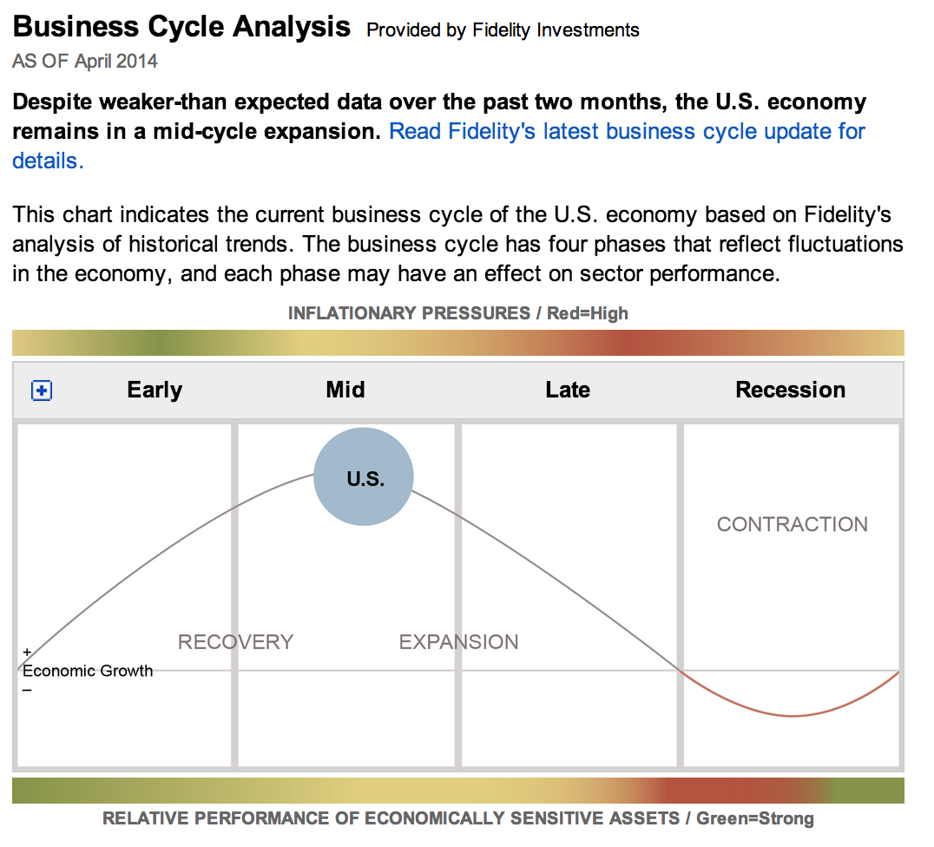934x847 pixels.
Task: Click the Provided by Fidelity Investments text
Action: pos(503,30)
